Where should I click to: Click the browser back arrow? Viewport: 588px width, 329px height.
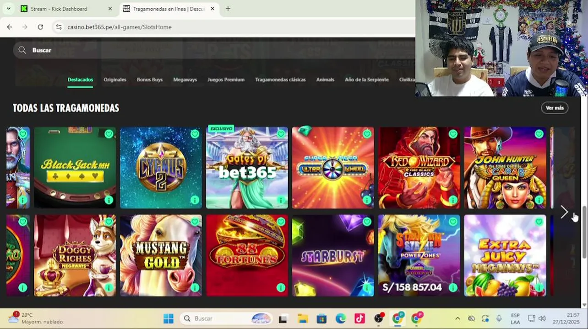(x=9, y=27)
